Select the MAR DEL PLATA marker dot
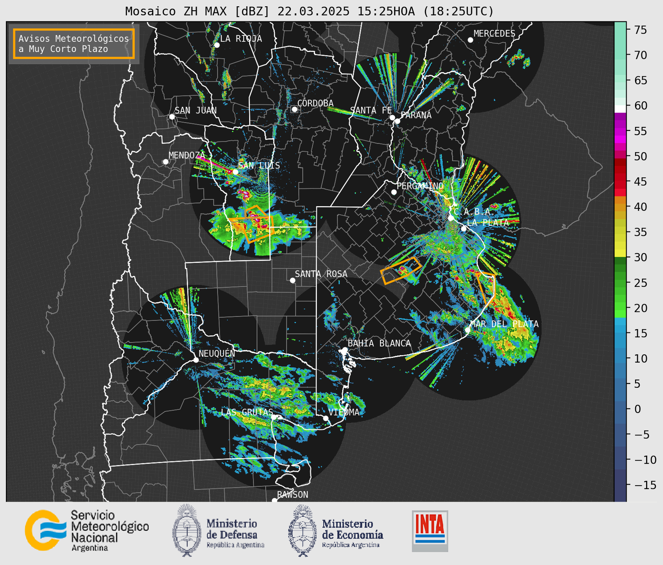The image size is (663, 565). point(467,330)
